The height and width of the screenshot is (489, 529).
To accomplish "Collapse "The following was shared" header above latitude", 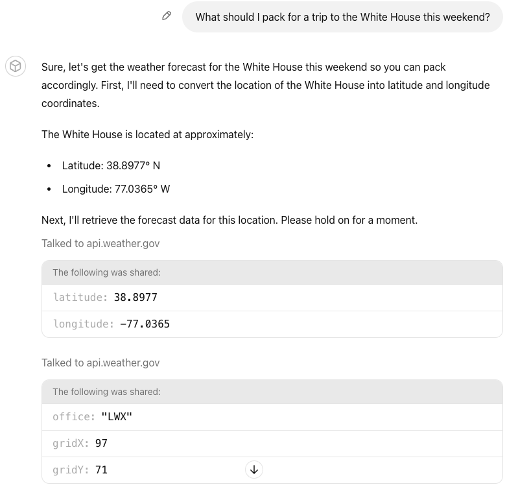I will (106, 272).
